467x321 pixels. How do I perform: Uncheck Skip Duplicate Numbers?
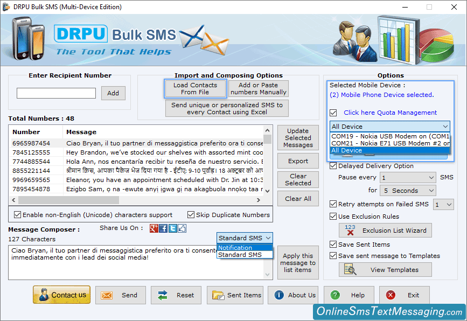[x=191, y=215]
